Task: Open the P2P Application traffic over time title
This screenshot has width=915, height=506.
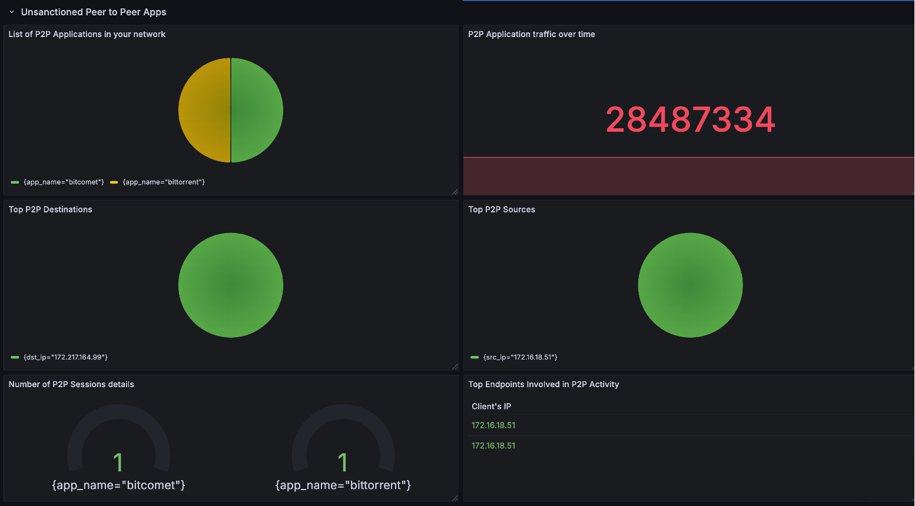Action: click(532, 34)
